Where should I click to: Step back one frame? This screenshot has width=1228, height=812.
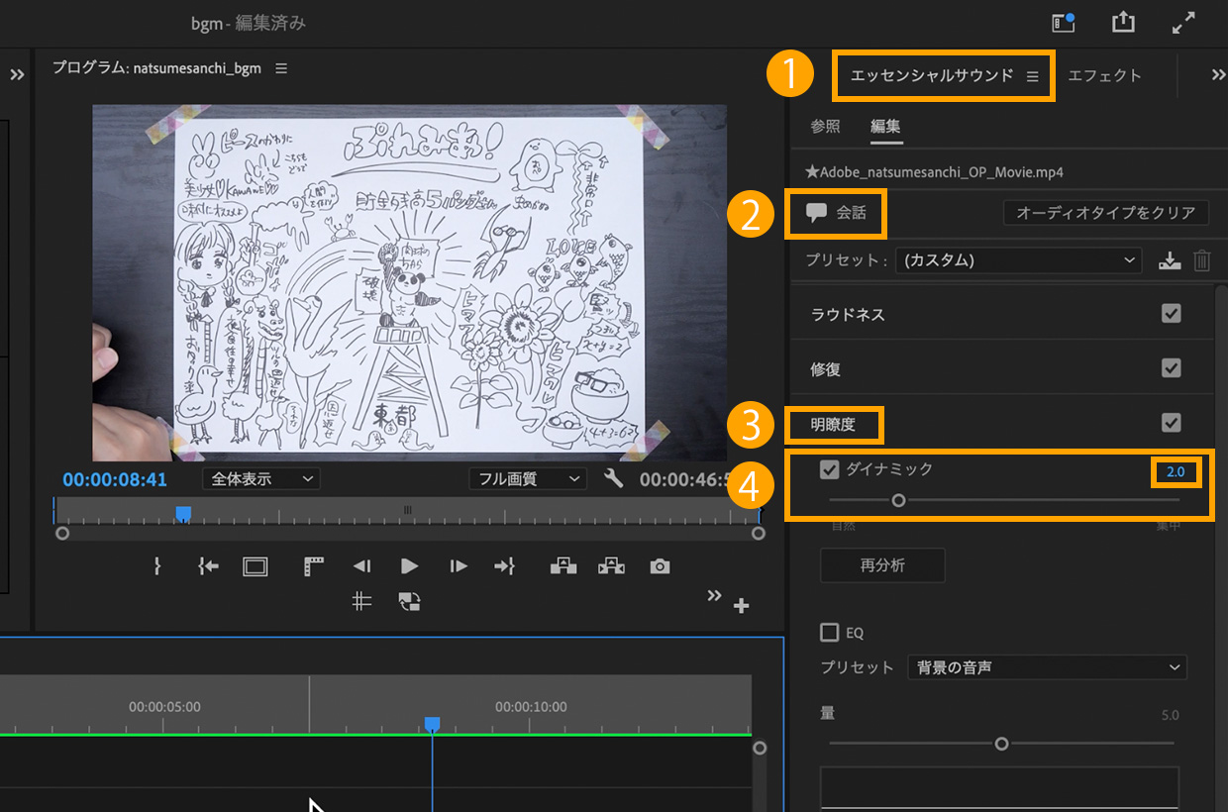pyautogui.click(x=361, y=566)
